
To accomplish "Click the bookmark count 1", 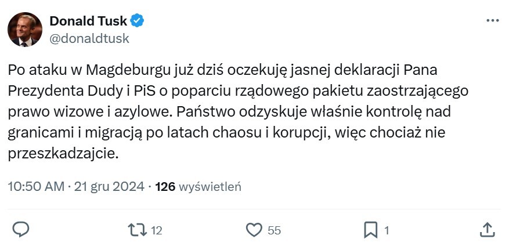I will 387,230.
